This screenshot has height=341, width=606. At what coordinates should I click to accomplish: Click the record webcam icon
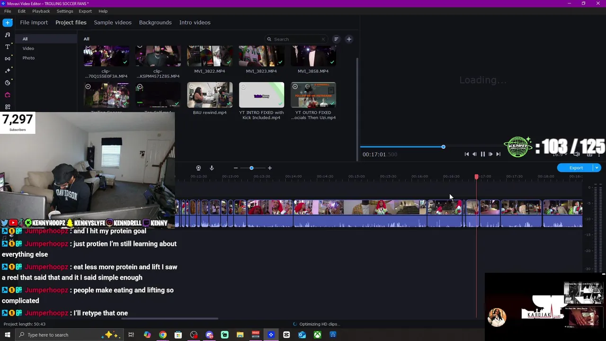coord(198,168)
